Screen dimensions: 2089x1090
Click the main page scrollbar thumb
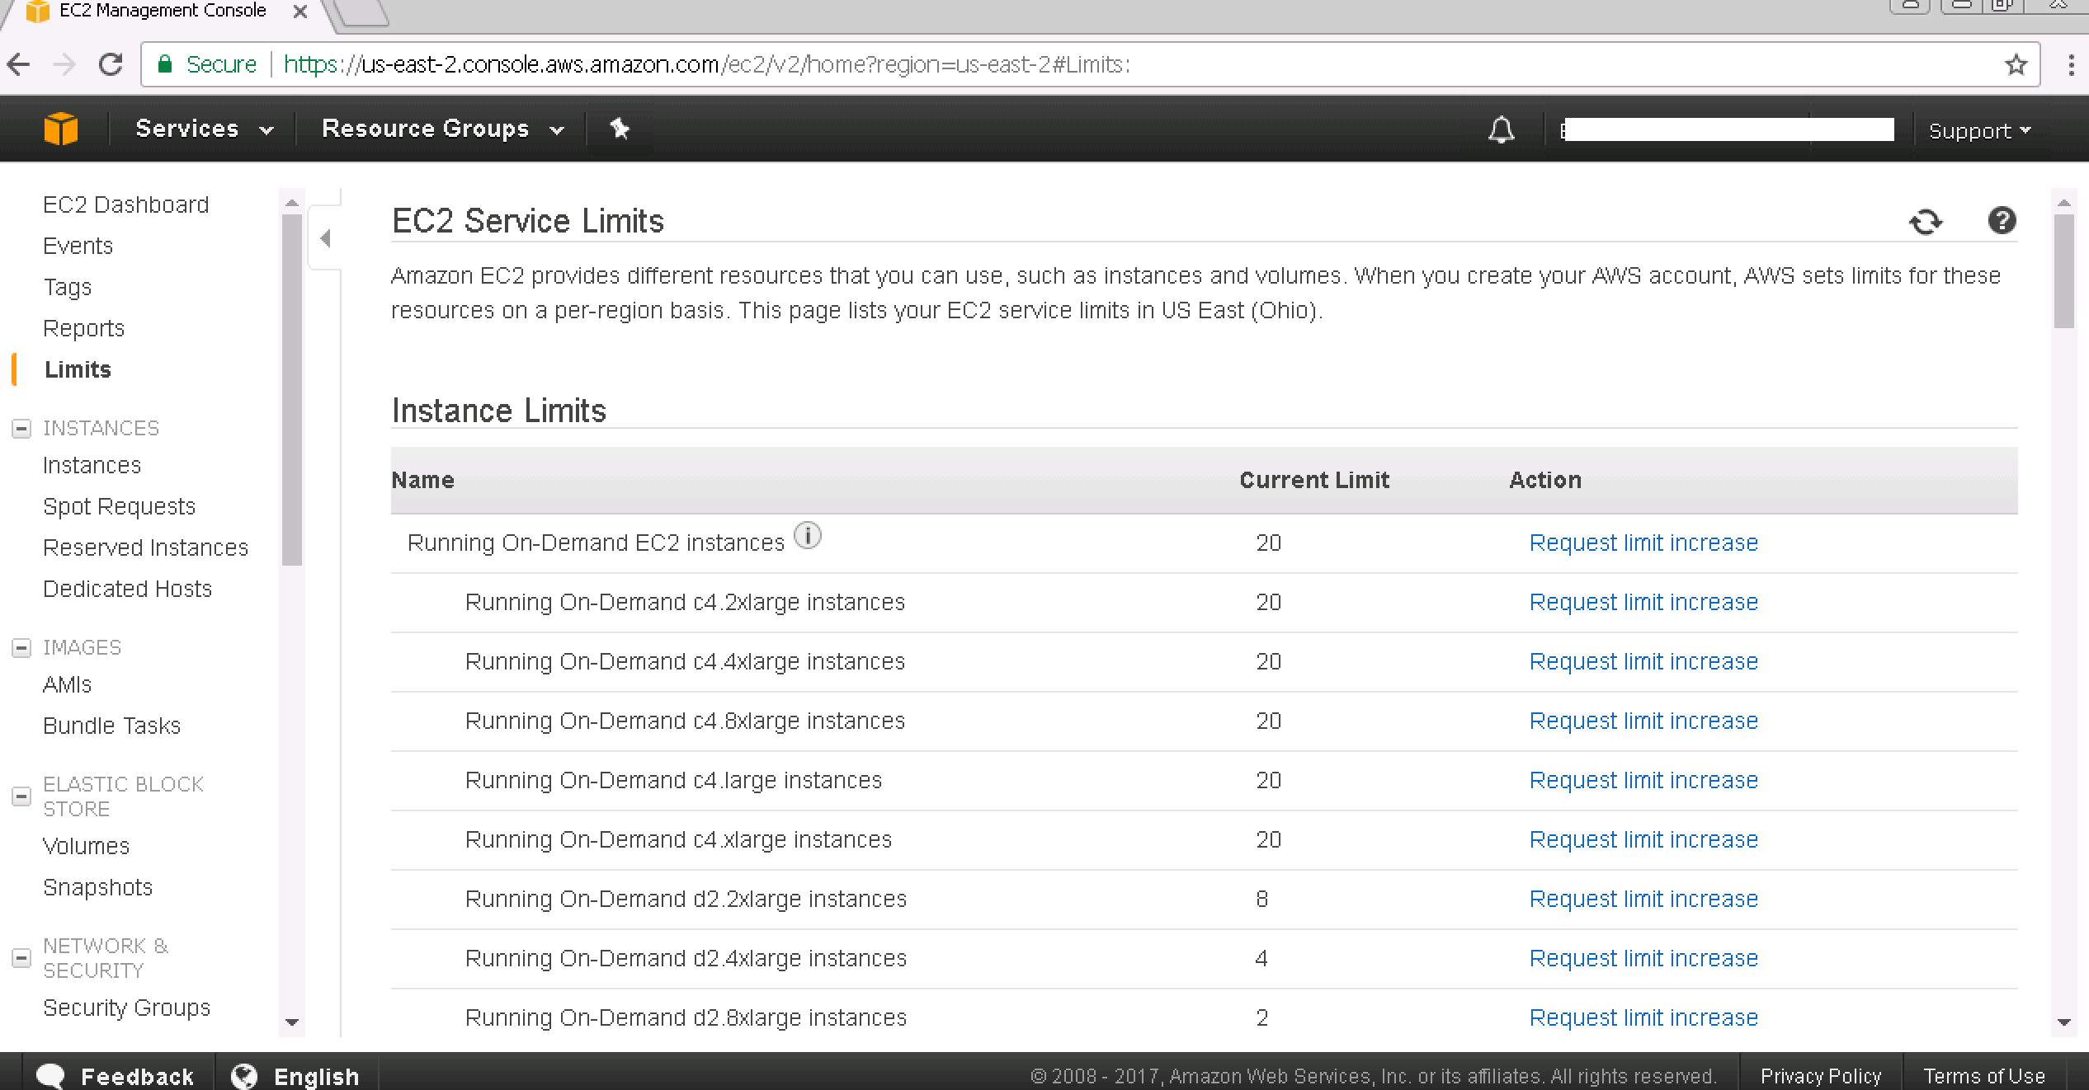point(2064,271)
